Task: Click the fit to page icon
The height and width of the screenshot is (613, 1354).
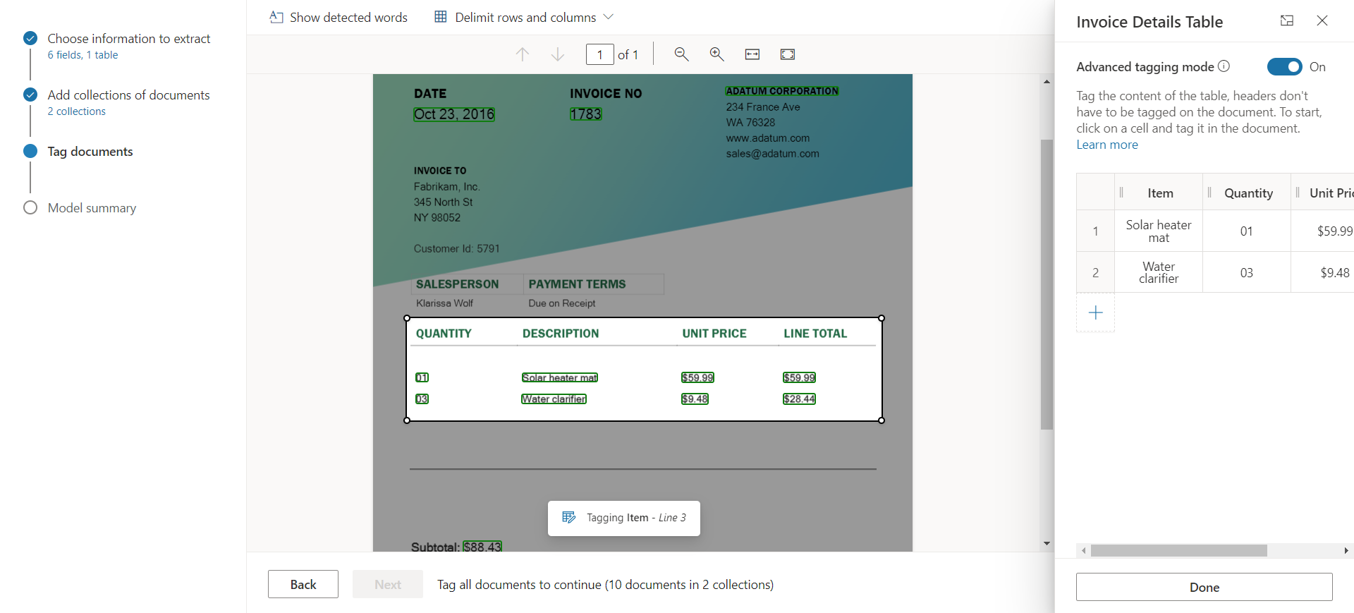Action: coord(788,54)
